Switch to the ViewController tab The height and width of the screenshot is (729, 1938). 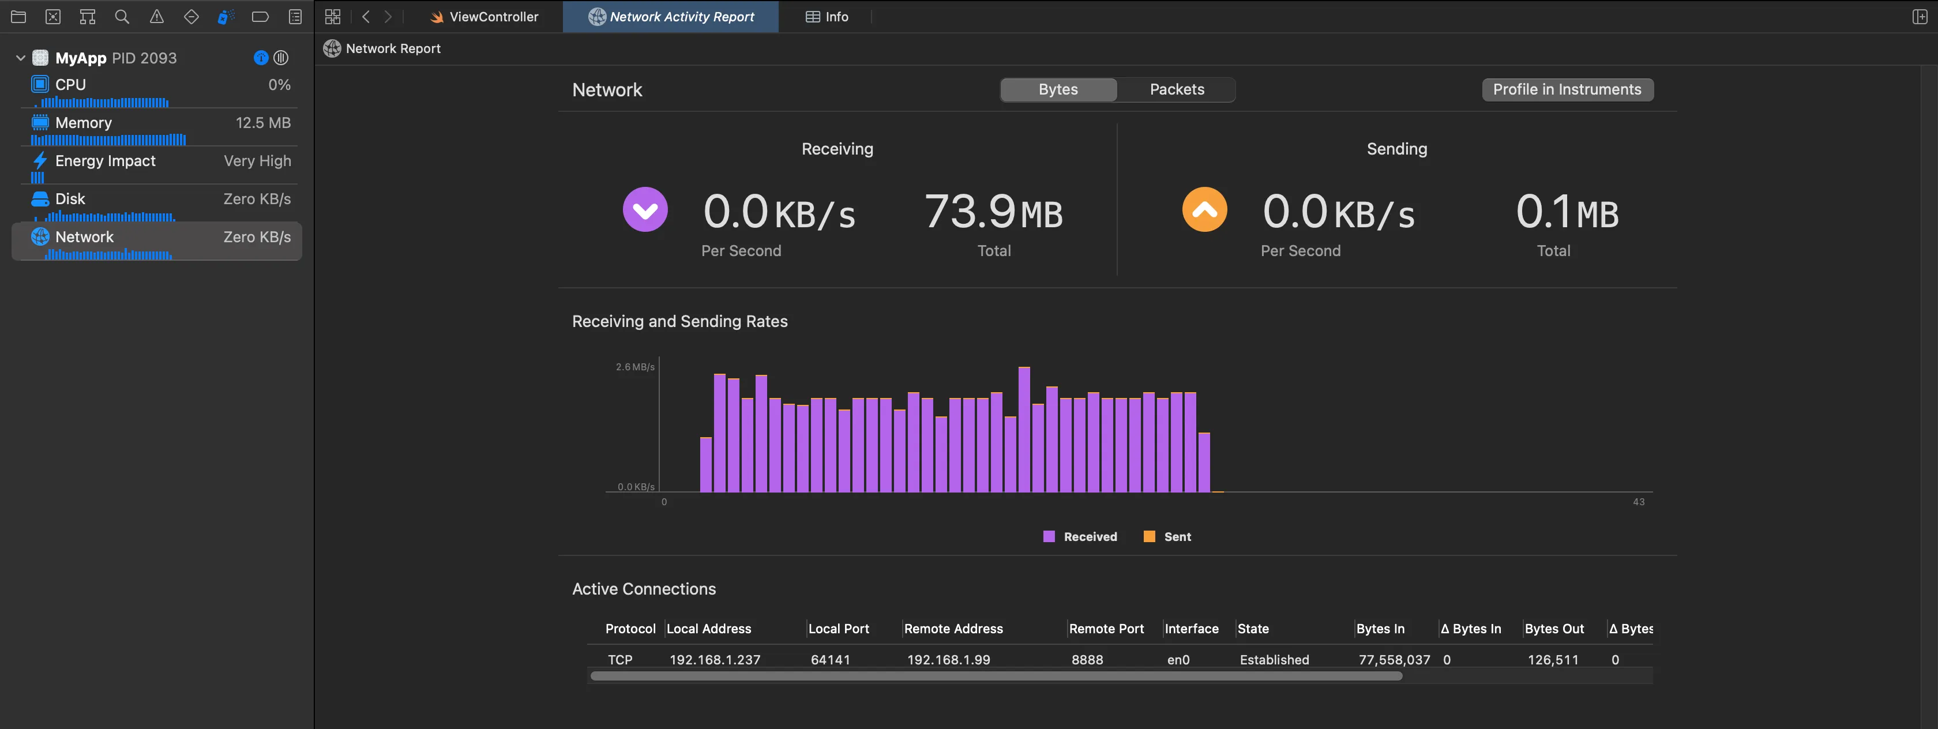pyautogui.click(x=484, y=17)
